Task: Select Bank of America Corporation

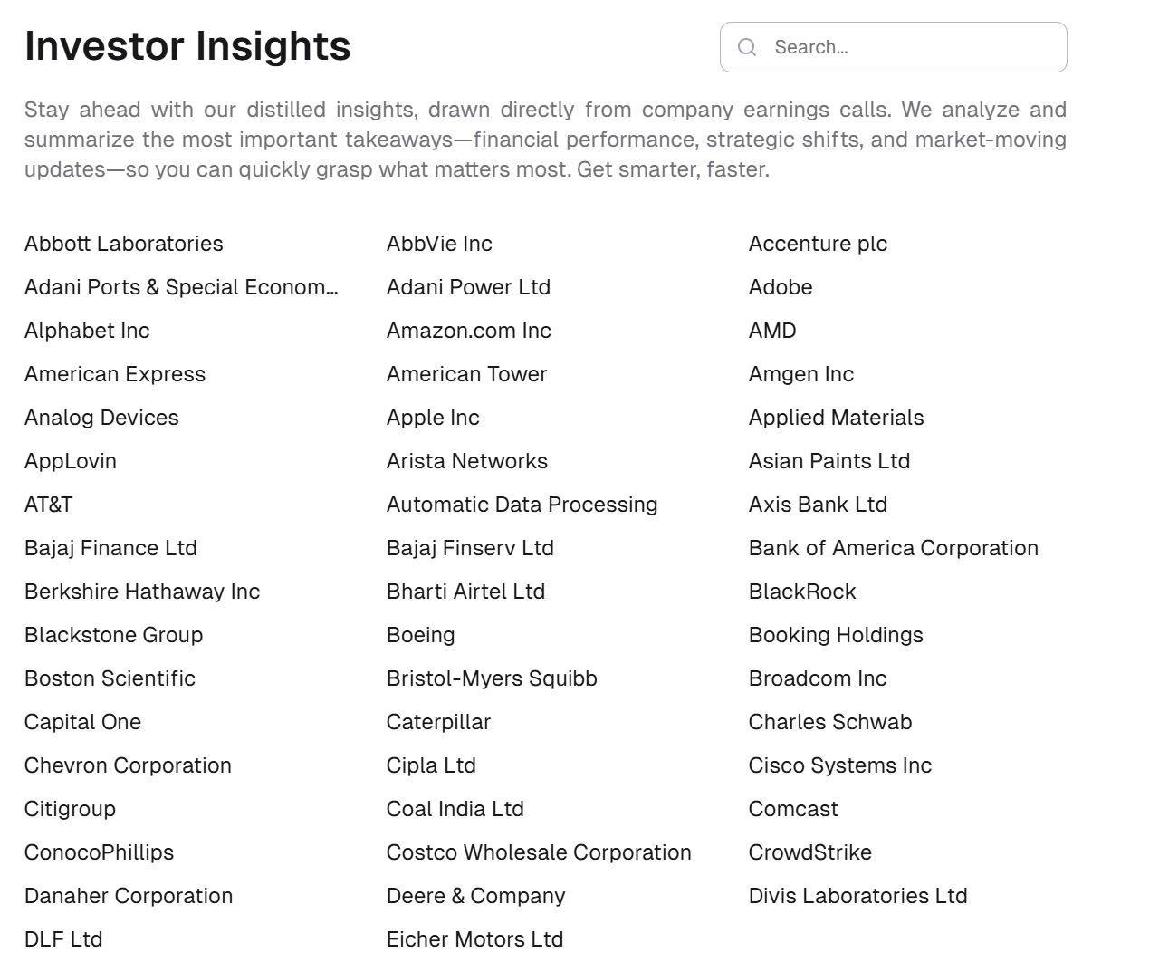Action: point(894,548)
